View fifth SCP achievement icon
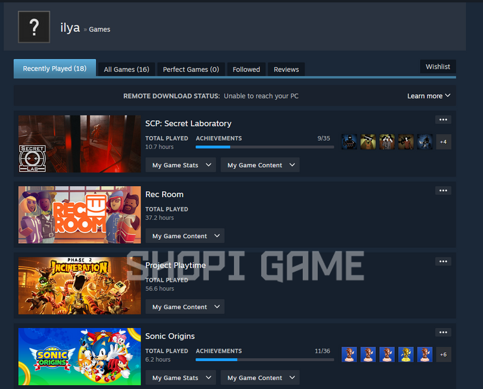The width and height of the screenshot is (483, 389). (x=425, y=142)
